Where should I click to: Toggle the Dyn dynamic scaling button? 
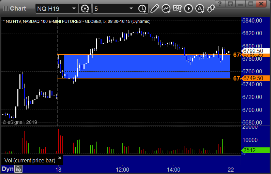(x=7, y=169)
